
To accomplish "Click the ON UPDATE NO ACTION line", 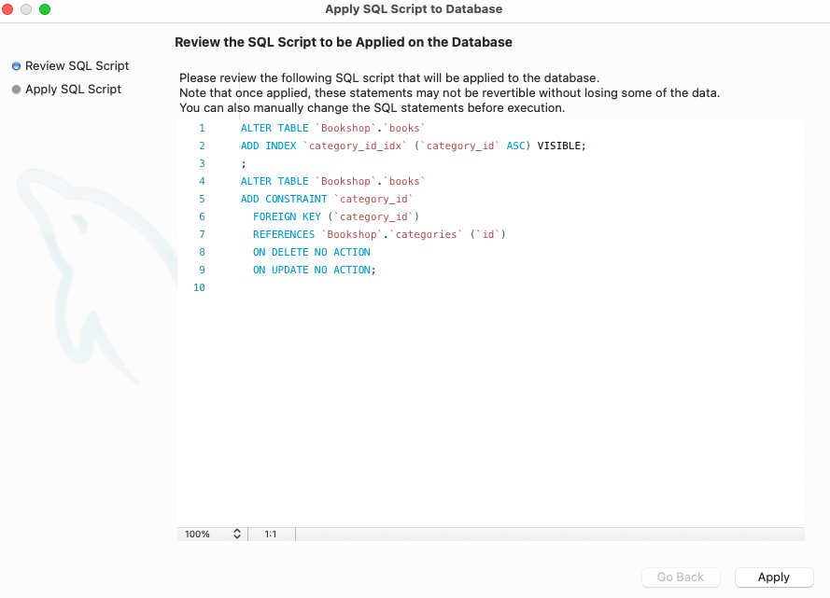I will pos(315,270).
